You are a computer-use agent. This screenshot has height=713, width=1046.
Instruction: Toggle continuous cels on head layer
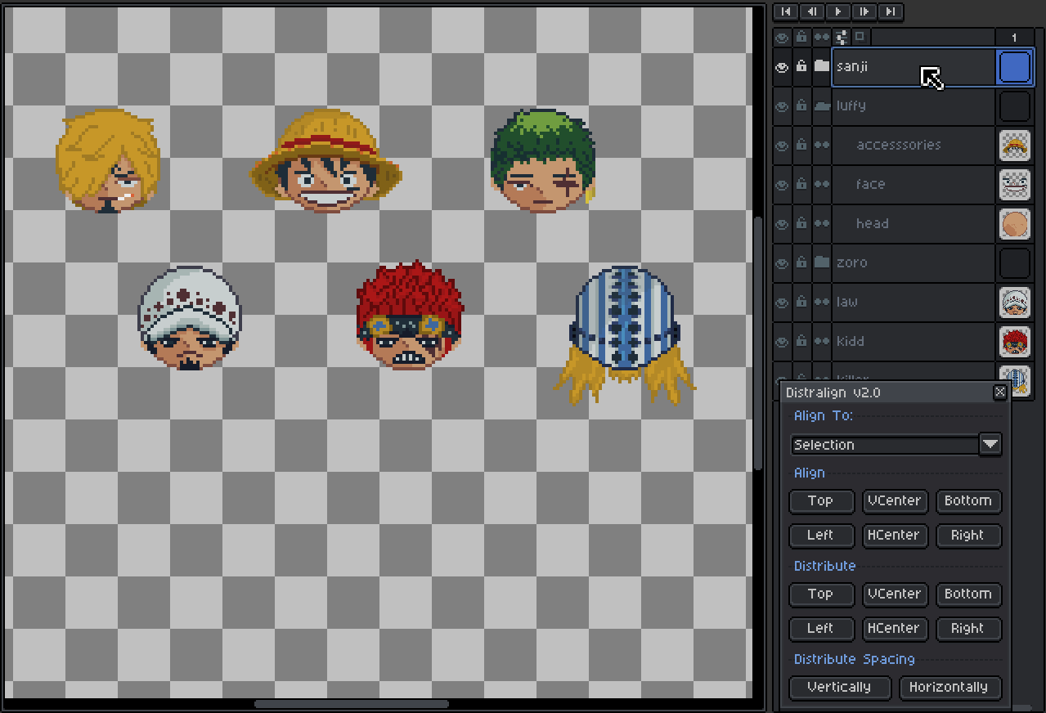[821, 223]
